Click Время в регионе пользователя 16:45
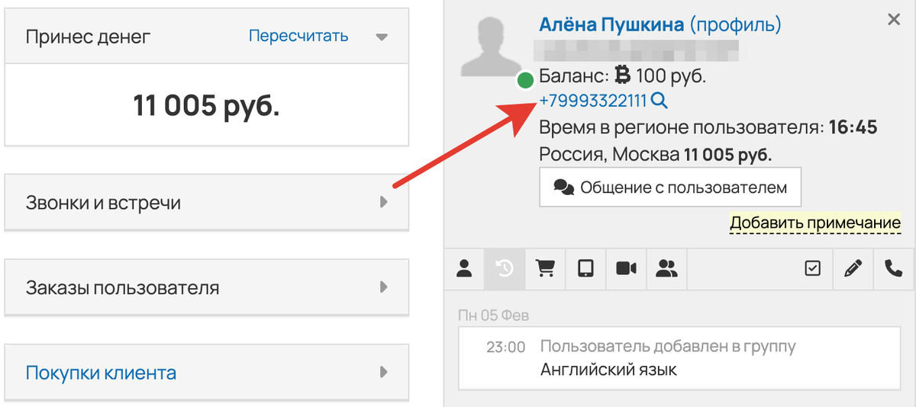916x407 pixels. [708, 127]
